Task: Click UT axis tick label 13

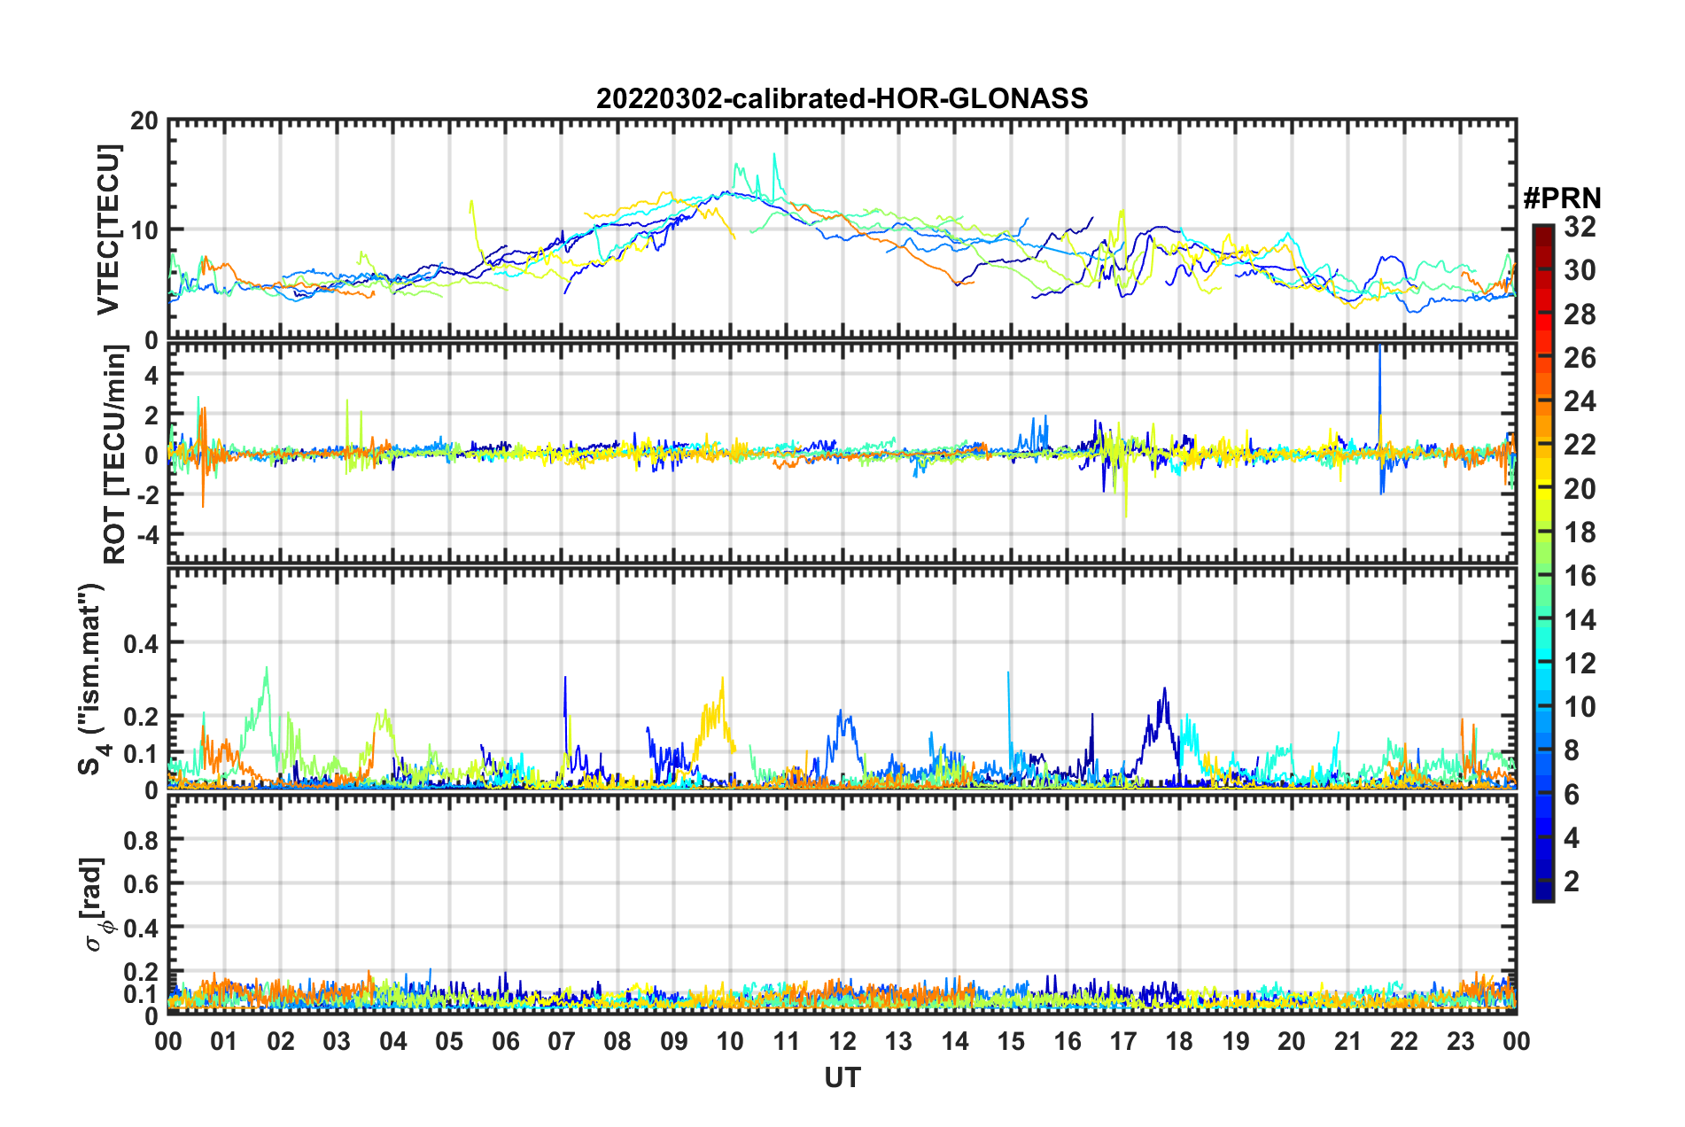Action: (898, 1041)
